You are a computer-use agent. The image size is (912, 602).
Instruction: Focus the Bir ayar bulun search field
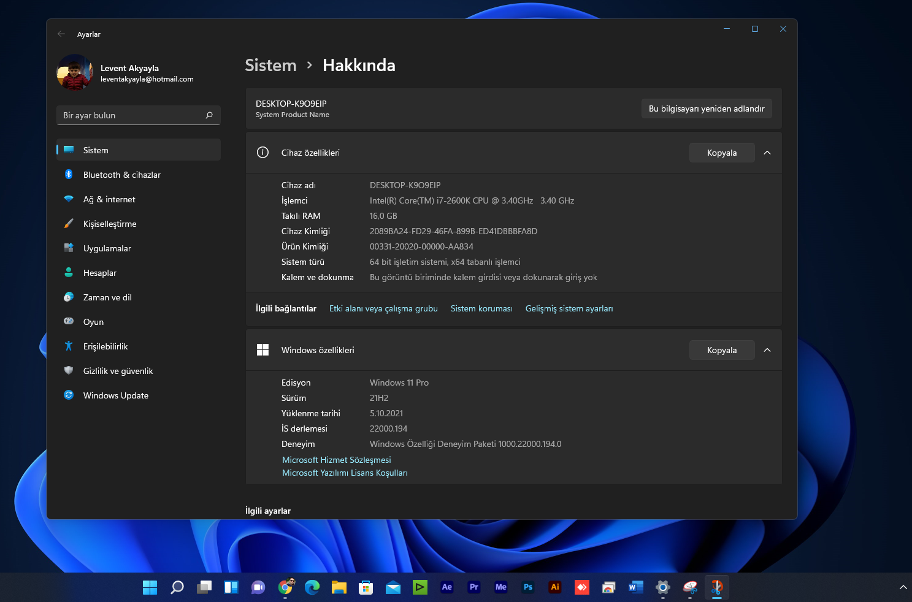pos(139,115)
